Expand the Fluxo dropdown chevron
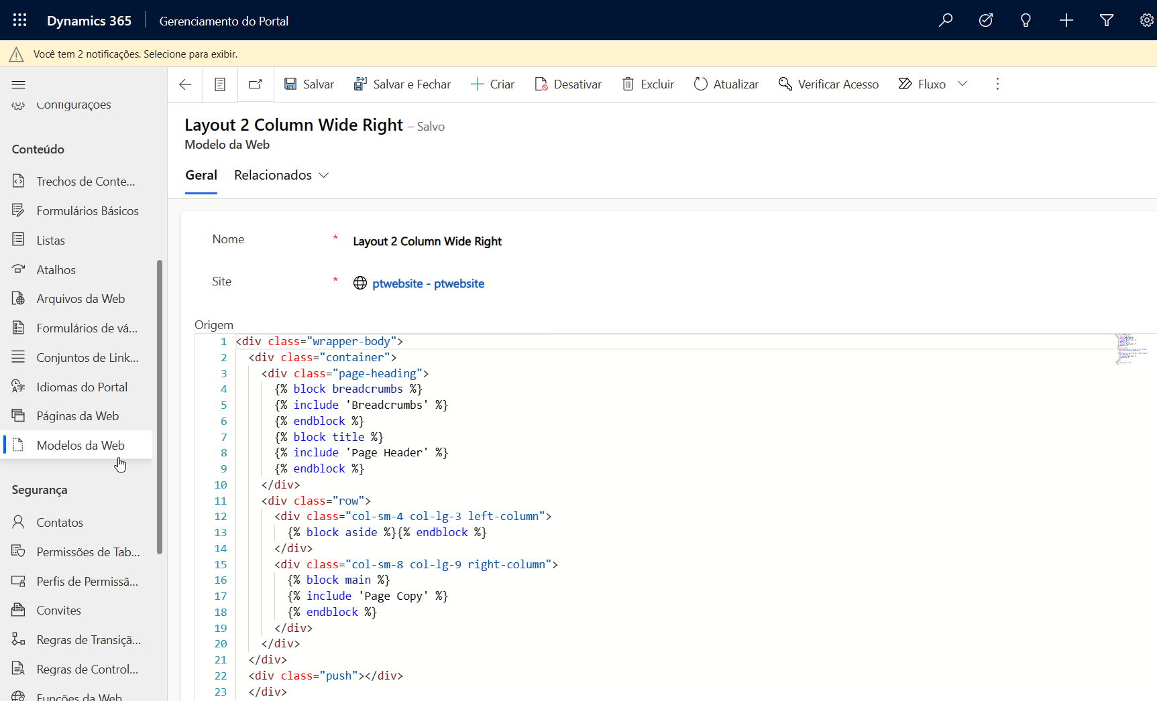 pyautogui.click(x=963, y=84)
